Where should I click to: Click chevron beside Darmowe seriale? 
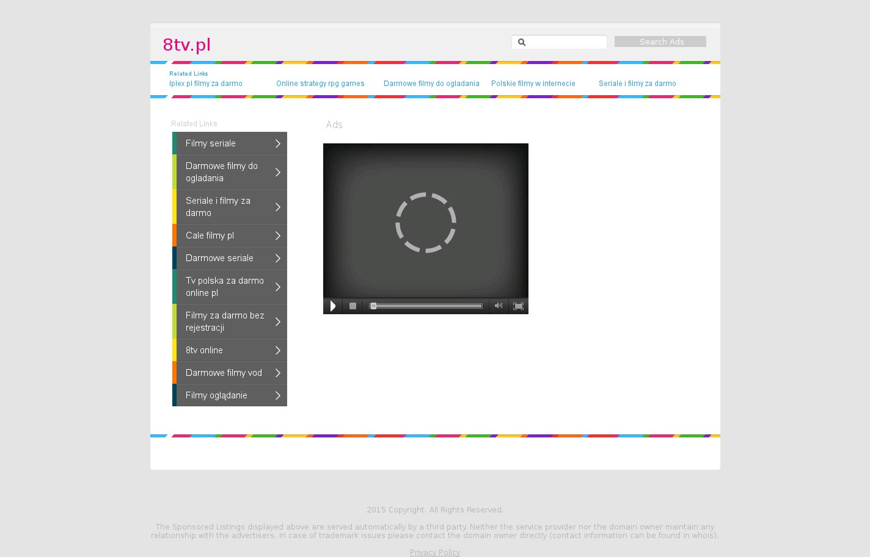coord(277,258)
